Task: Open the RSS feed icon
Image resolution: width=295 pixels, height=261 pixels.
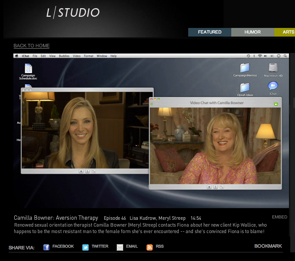Action: 149,247
